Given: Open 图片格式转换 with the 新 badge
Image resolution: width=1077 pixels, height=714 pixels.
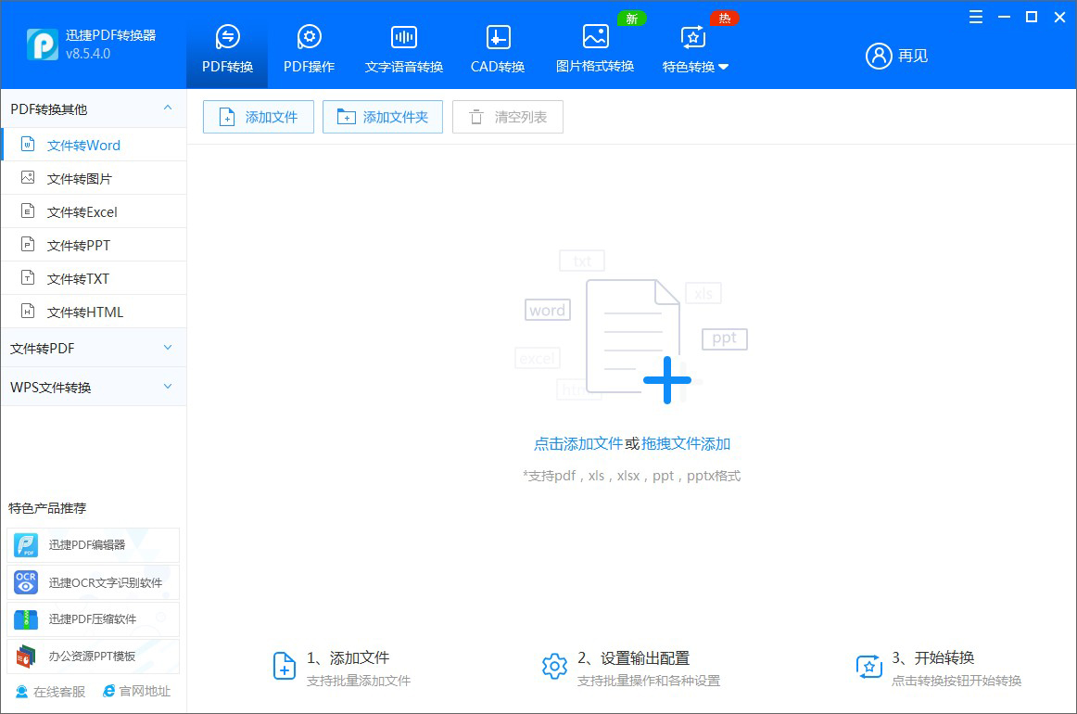Looking at the screenshot, I should [x=594, y=48].
